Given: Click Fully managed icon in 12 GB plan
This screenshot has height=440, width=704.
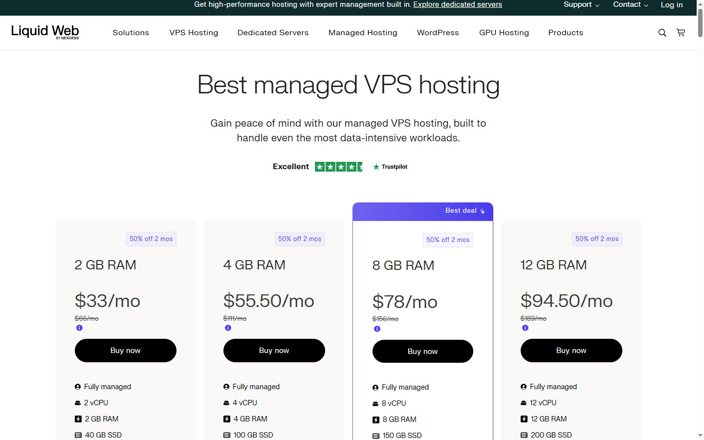Looking at the screenshot, I should [x=524, y=387].
